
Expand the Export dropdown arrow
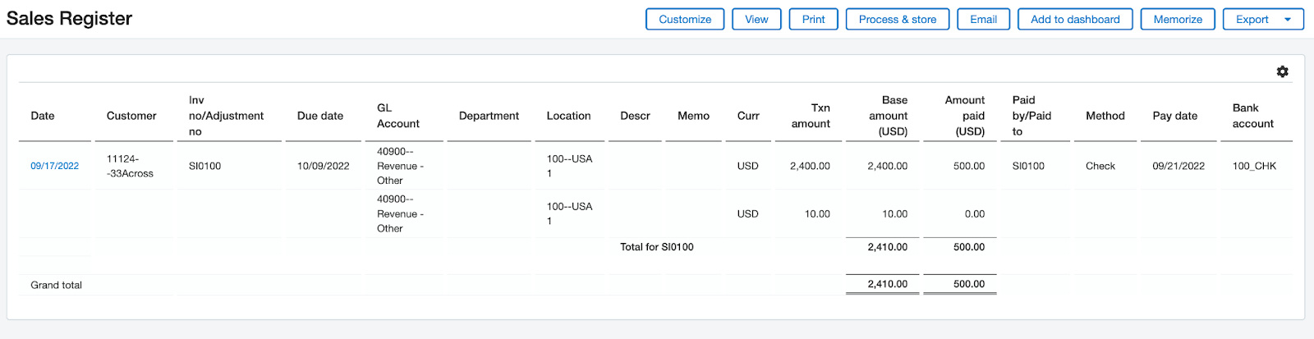click(x=1288, y=20)
